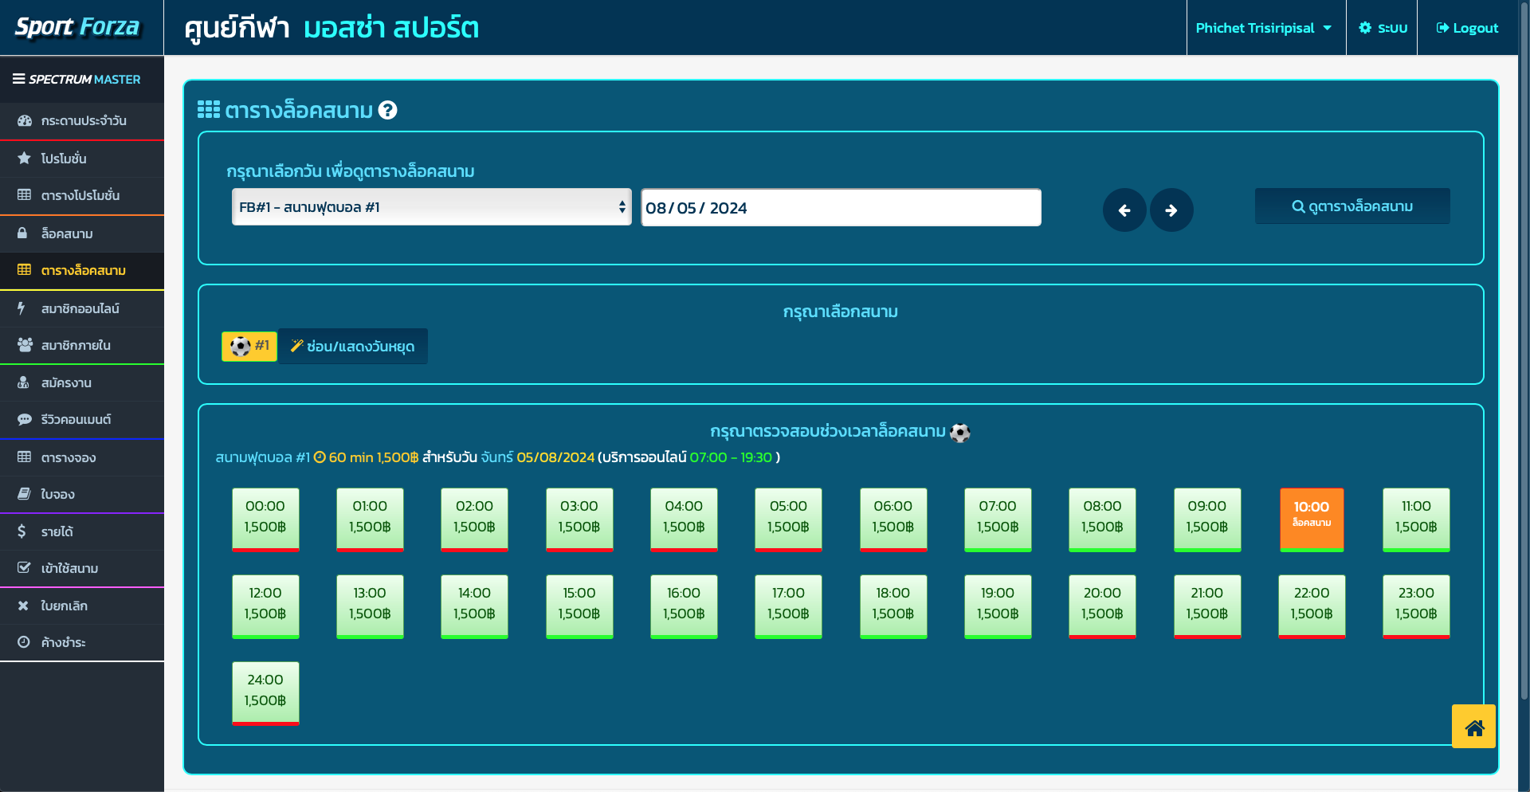Click the check-square icon beside เข้าใช้สนาม
Screen dimensions: 1530x792
click(25, 568)
